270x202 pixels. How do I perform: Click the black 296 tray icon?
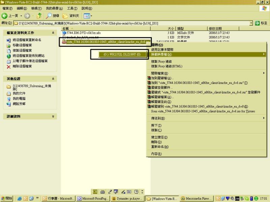click(x=237, y=199)
